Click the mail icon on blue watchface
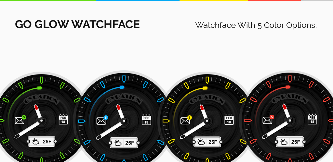 click(x=101, y=121)
